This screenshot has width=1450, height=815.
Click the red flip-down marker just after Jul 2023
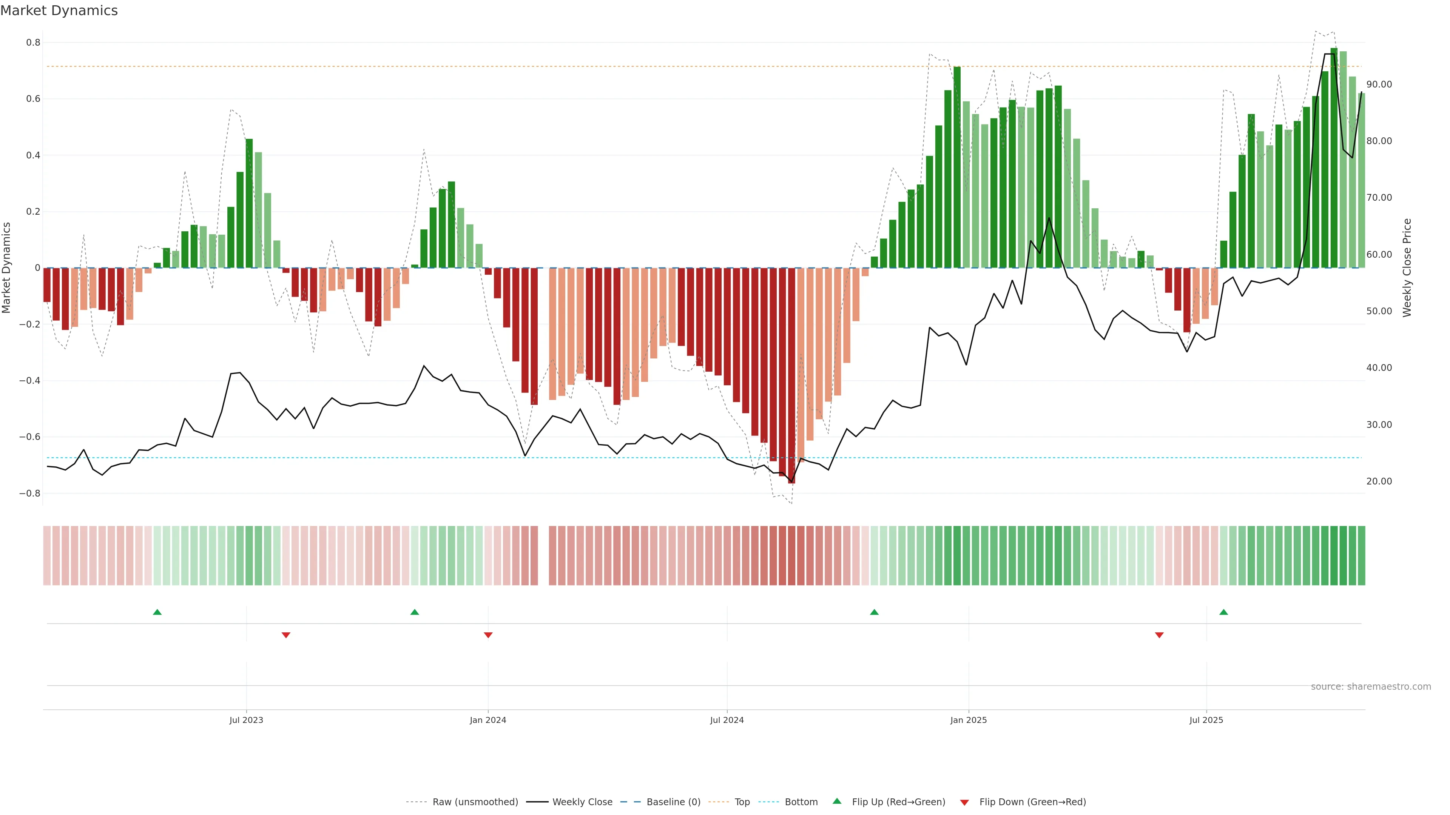click(286, 635)
